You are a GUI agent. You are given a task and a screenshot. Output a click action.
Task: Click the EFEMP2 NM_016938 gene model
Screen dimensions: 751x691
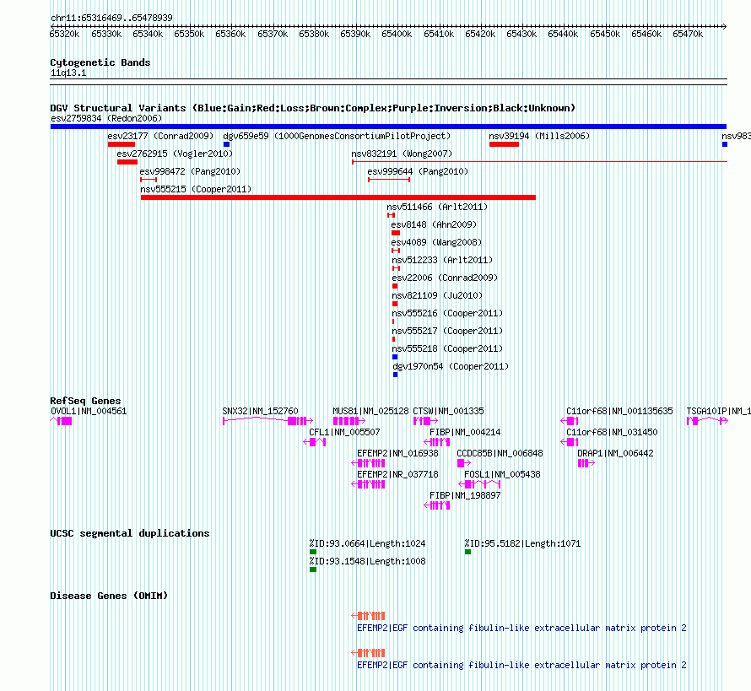[368, 463]
